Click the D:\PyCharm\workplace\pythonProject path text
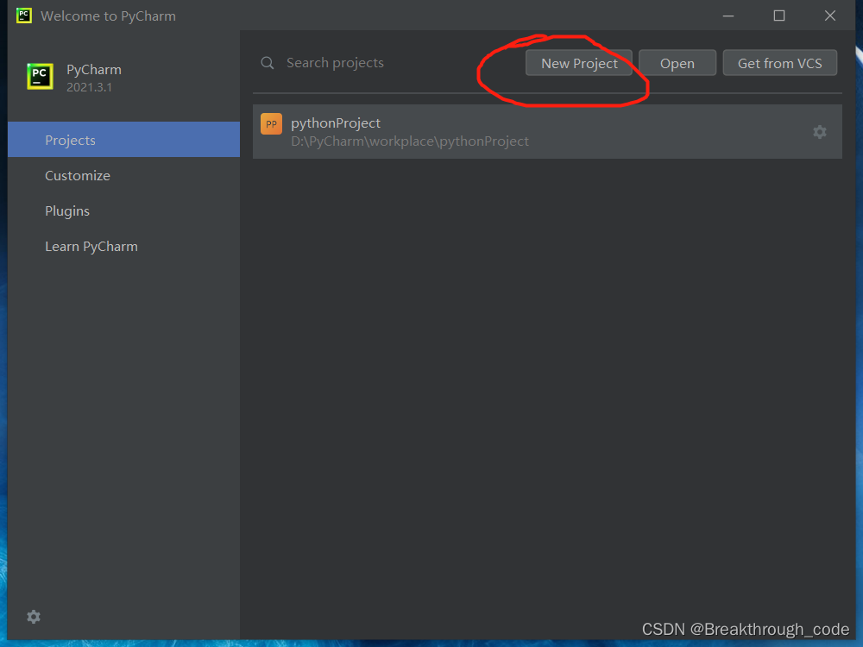Screen dimensions: 863x647 (409, 141)
